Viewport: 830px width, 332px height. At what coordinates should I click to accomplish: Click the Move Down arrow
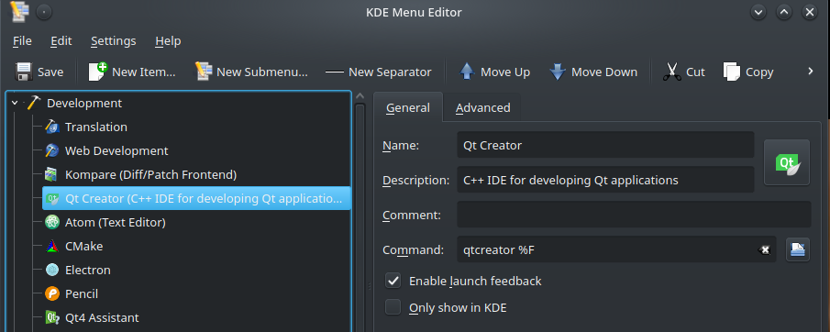pyautogui.click(x=558, y=72)
